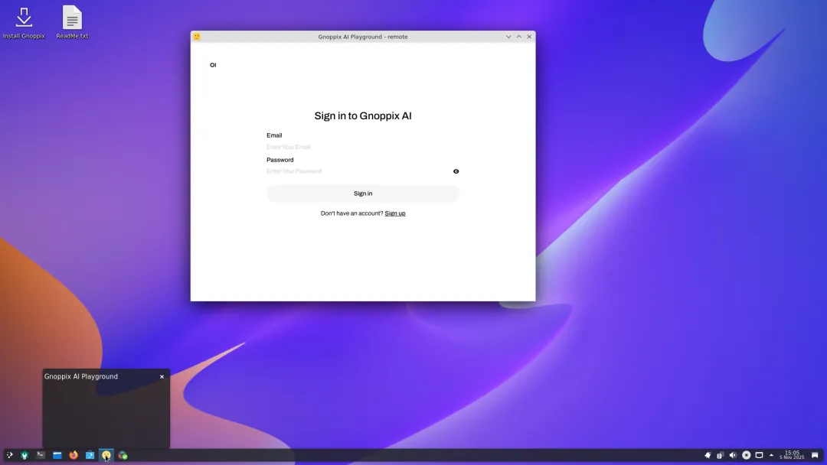Open the updater icon with green checkmark

point(123,455)
